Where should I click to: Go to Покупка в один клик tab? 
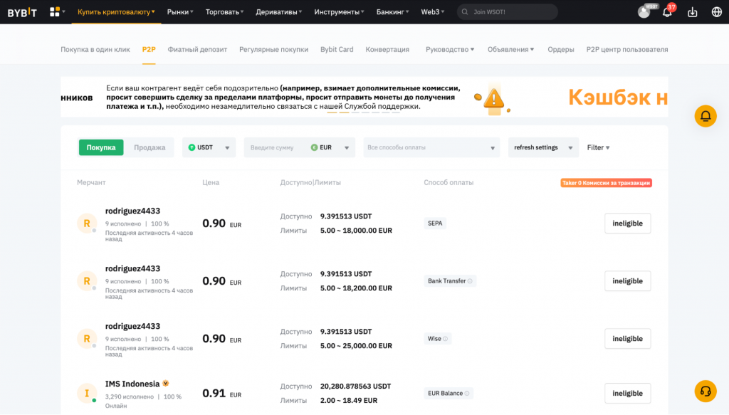95,49
